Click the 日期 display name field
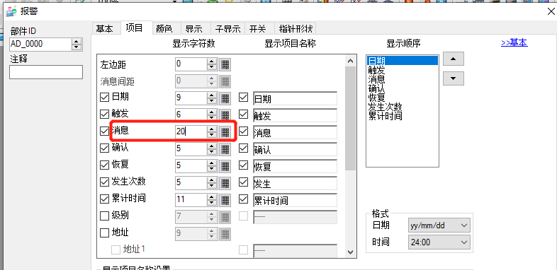This screenshot has height=270, width=557. pos(295,98)
